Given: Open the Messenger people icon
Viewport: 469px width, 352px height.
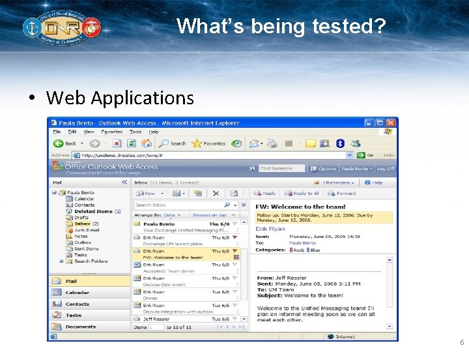Looking at the screenshot, I should pos(356,143).
